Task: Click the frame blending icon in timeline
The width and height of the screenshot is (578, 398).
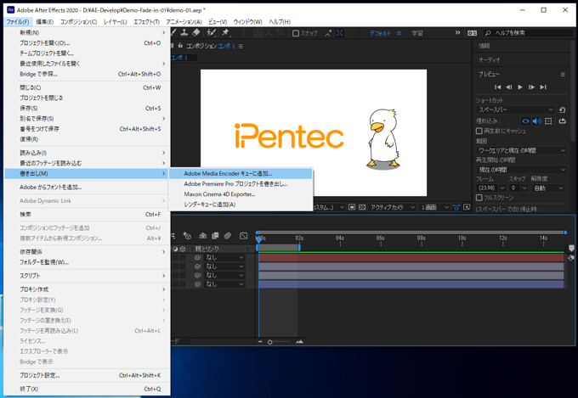Action: tap(215, 236)
